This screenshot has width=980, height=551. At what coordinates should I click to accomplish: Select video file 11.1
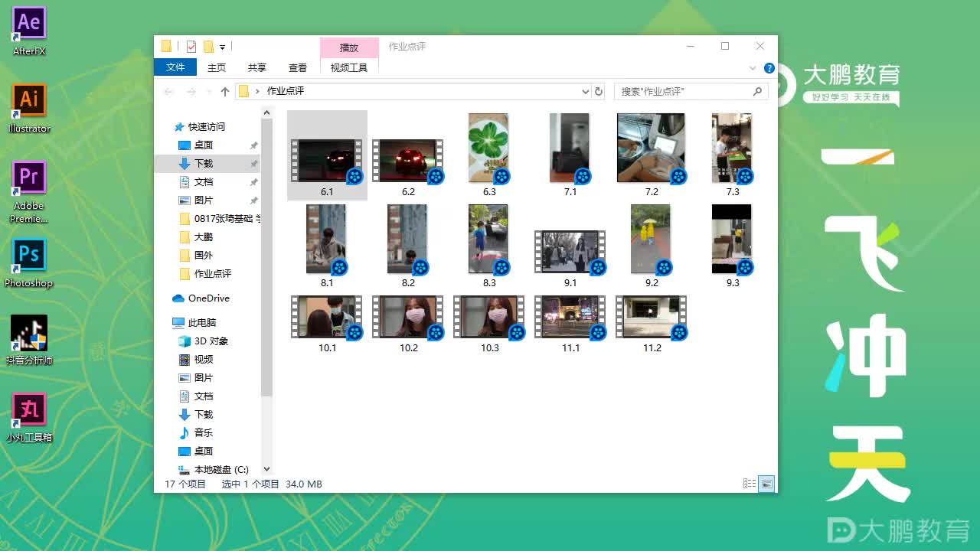570,324
